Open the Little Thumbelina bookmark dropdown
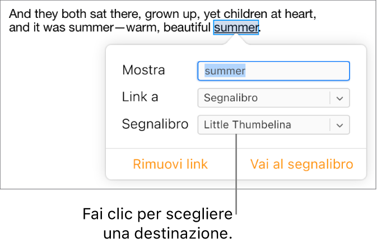The height and width of the screenshot is (248, 377). coord(264,125)
